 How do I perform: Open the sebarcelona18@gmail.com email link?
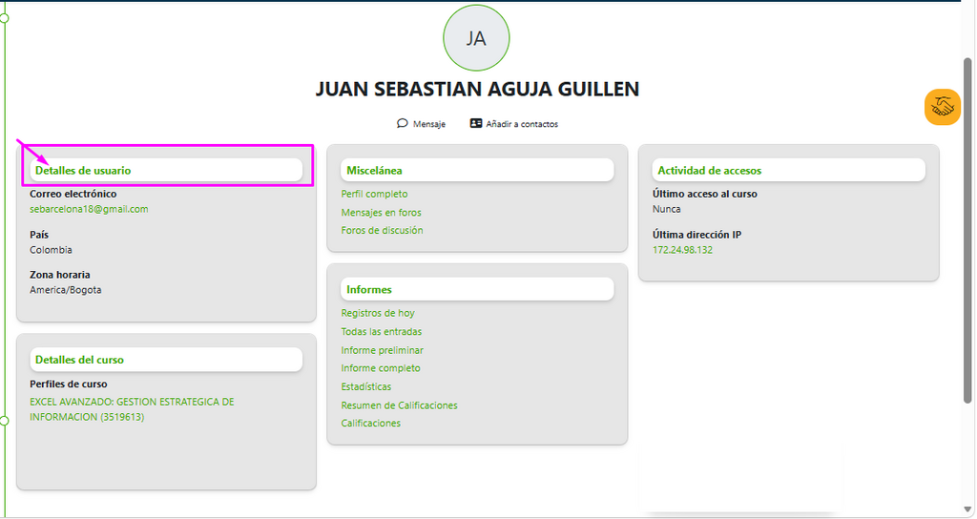click(89, 209)
